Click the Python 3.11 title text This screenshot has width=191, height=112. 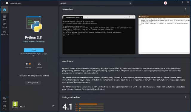coord(34,37)
